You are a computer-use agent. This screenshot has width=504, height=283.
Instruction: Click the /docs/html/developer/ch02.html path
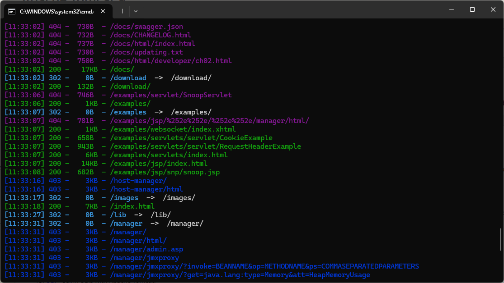coord(170,61)
